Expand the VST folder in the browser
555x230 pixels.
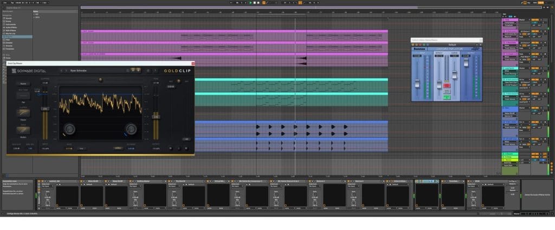point(35,15)
